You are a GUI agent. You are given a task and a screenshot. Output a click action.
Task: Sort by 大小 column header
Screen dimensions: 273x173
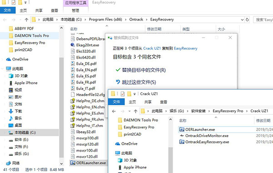point(221,29)
